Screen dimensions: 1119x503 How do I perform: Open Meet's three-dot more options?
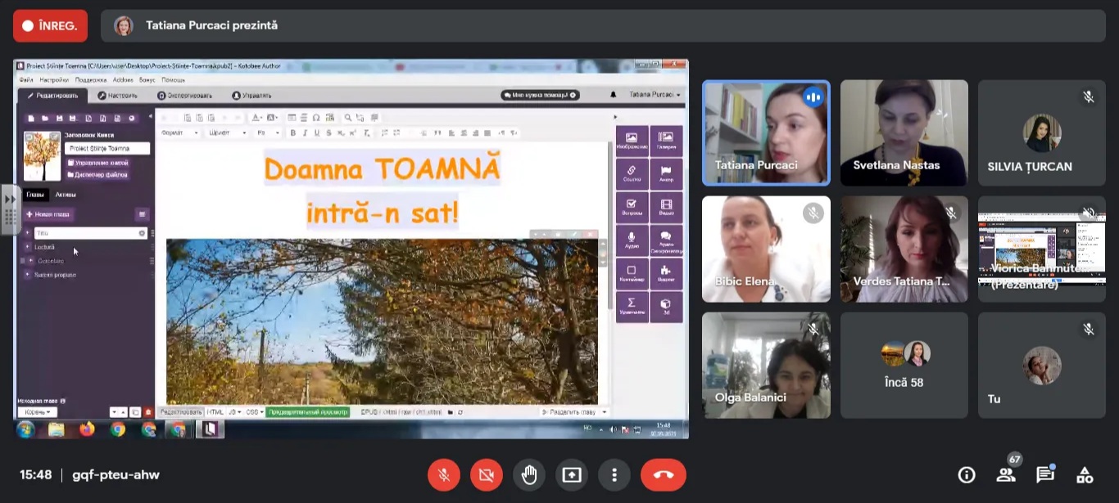tap(614, 474)
